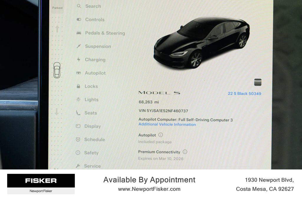Open Controls via its toggle icon
302x201 pixels.
click(79, 19)
